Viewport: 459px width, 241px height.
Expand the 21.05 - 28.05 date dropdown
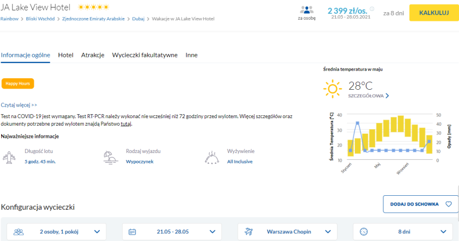pos(172,232)
